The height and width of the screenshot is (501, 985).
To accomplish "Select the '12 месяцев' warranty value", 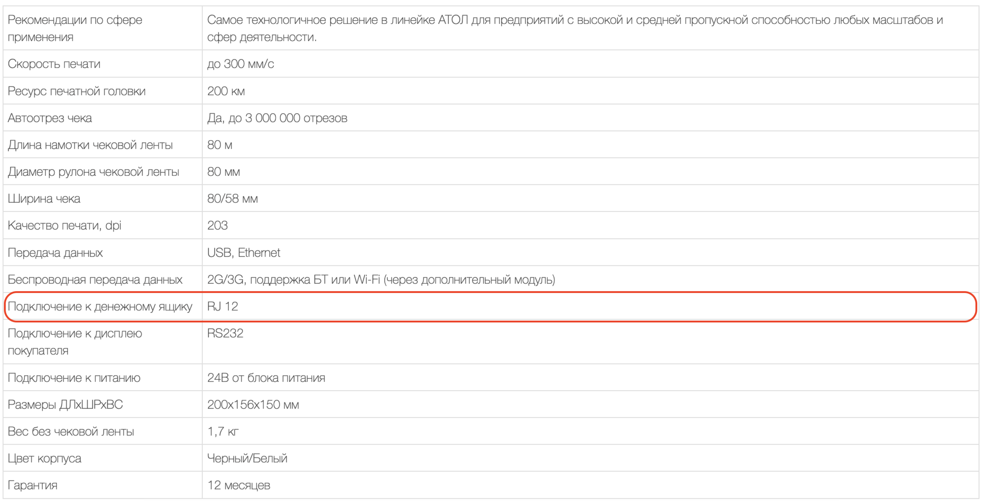I will click(239, 485).
